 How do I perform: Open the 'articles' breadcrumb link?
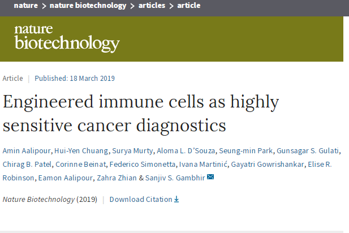pos(152,5)
